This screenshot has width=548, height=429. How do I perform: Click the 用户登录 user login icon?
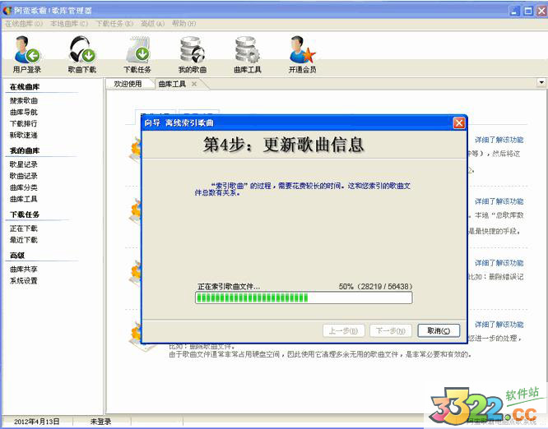[x=27, y=54]
